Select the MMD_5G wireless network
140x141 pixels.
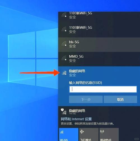pyautogui.click(x=99, y=59)
